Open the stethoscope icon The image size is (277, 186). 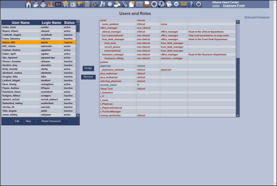coord(95,4)
